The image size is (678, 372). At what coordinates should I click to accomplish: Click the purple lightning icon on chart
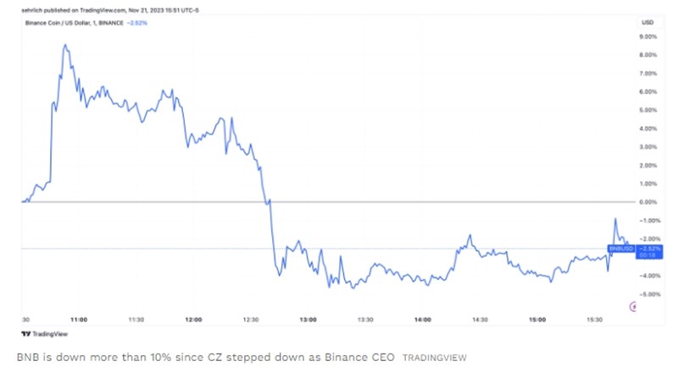(632, 306)
